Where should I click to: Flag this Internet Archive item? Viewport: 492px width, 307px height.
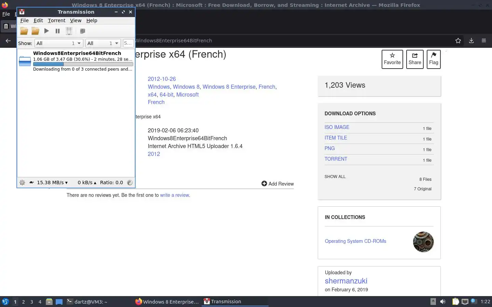pyautogui.click(x=434, y=59)
